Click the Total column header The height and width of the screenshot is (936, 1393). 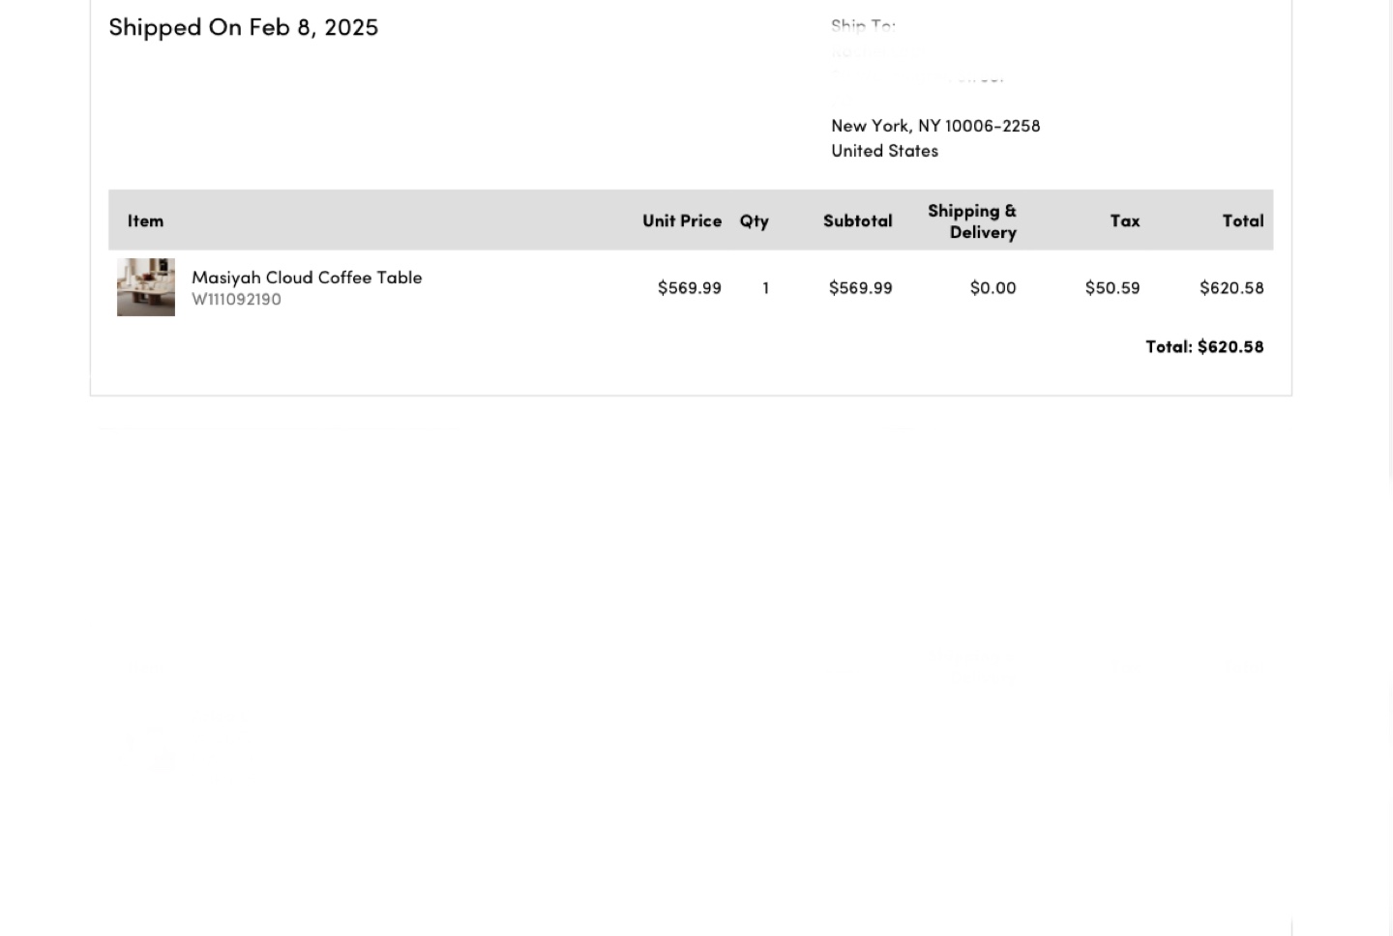pyautogui.click(x=1243, y=220)
